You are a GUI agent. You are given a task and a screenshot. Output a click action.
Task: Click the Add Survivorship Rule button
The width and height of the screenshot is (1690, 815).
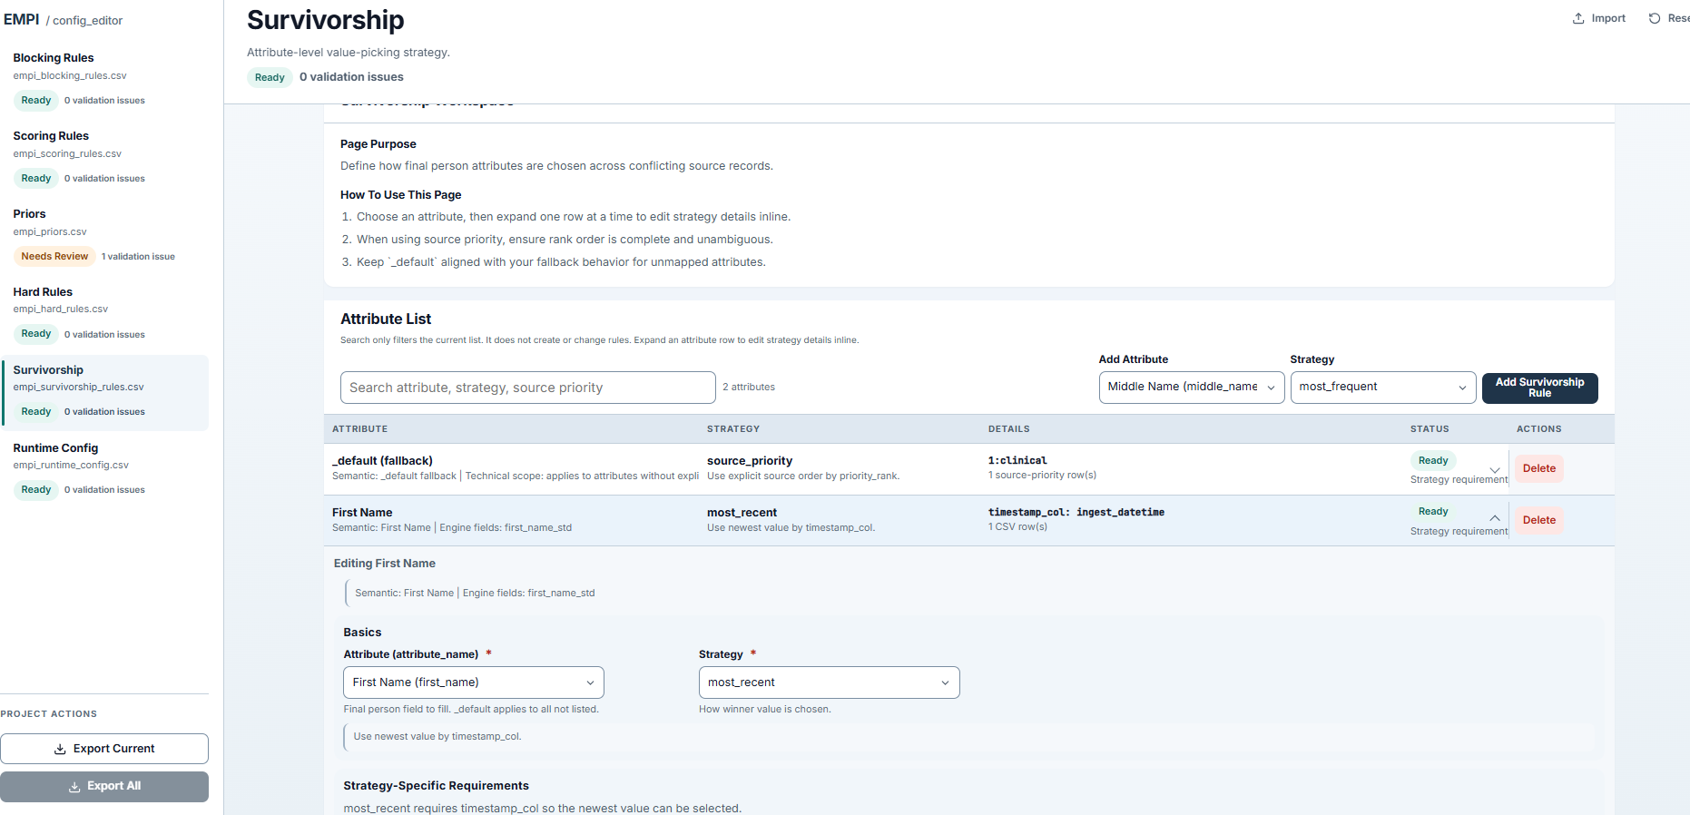[1539, 388]
